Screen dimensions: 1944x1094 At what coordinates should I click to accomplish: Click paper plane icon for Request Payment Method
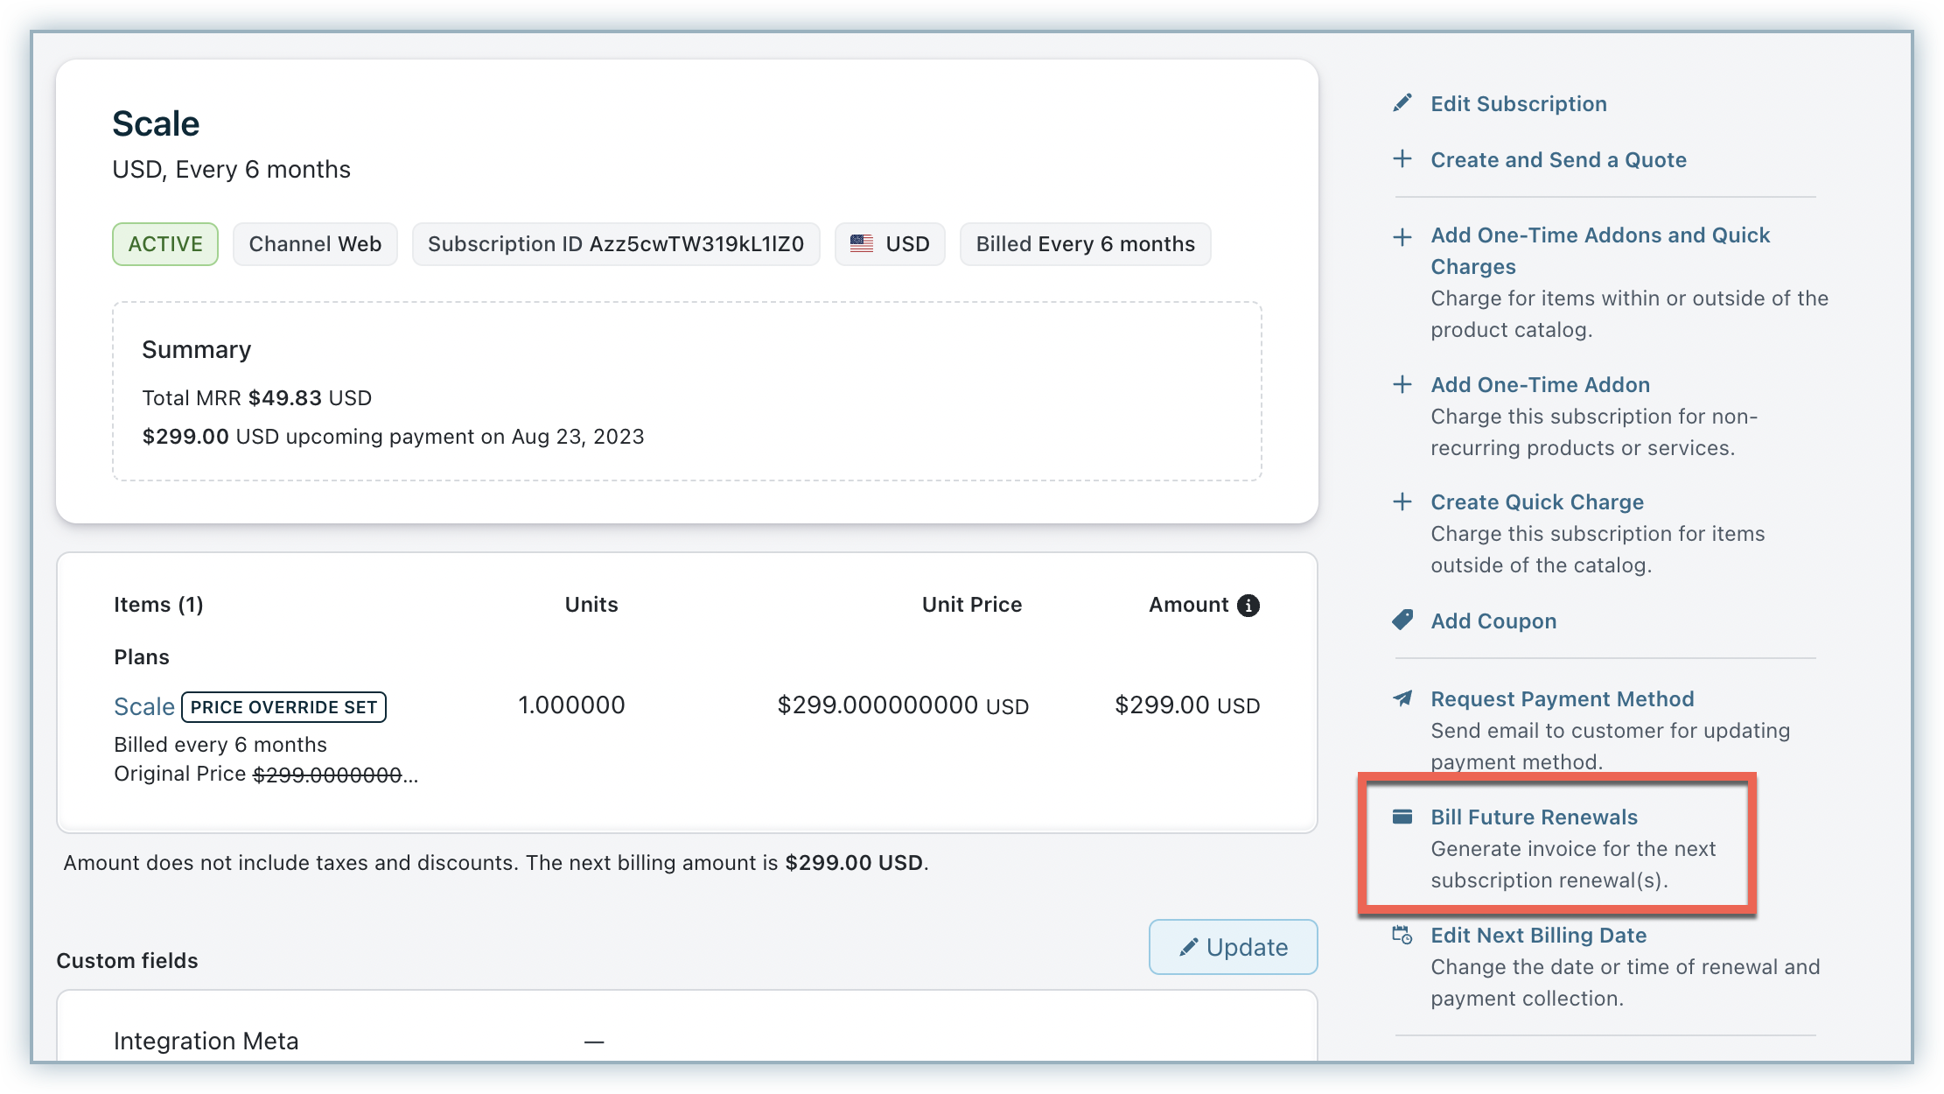1402,698
